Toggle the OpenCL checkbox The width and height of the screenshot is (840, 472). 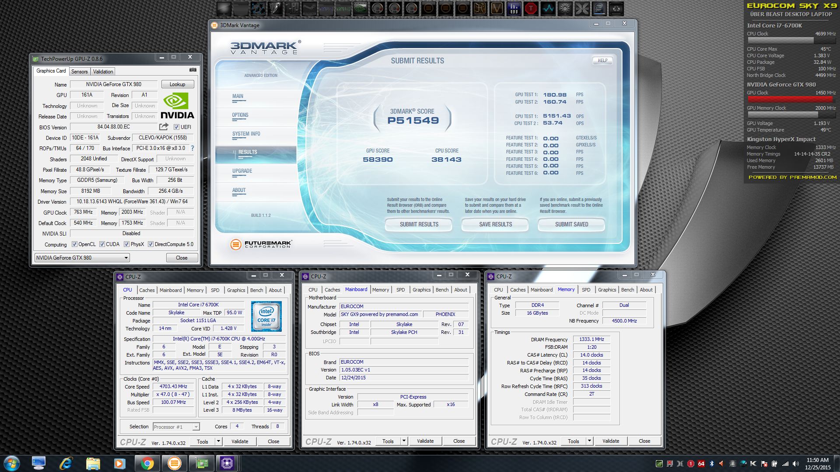click(x=74, y=244)
